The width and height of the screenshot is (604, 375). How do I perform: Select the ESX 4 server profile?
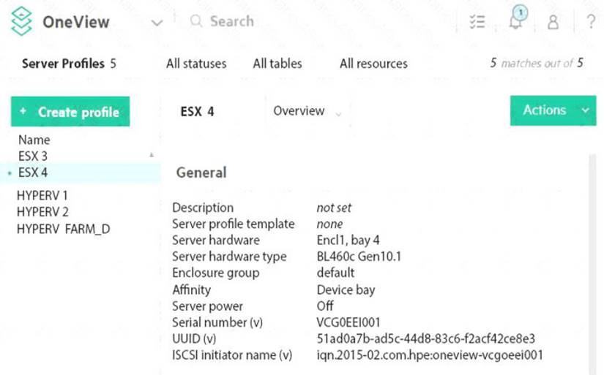[33, 173]
